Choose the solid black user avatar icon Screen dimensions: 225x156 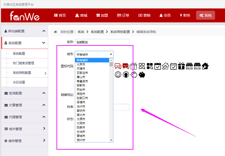click(x=126, y=75)
